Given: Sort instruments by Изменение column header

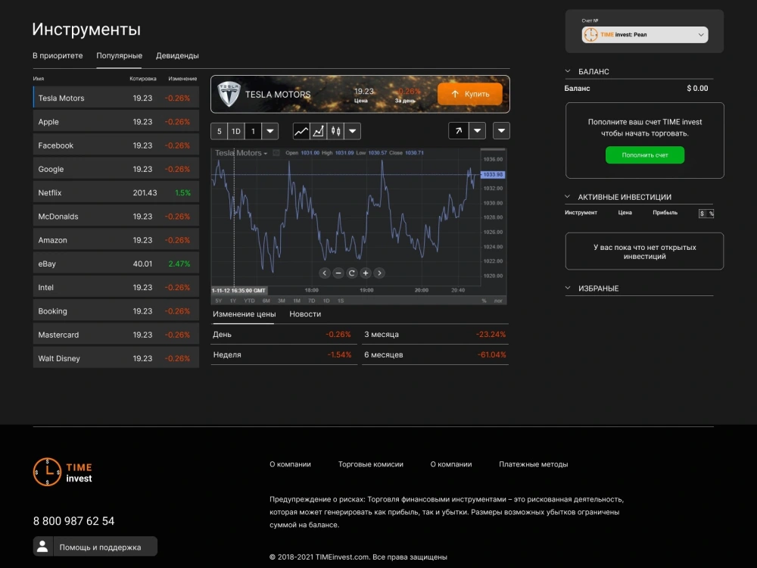Looking at the screenshot, I should click(182, 78).
